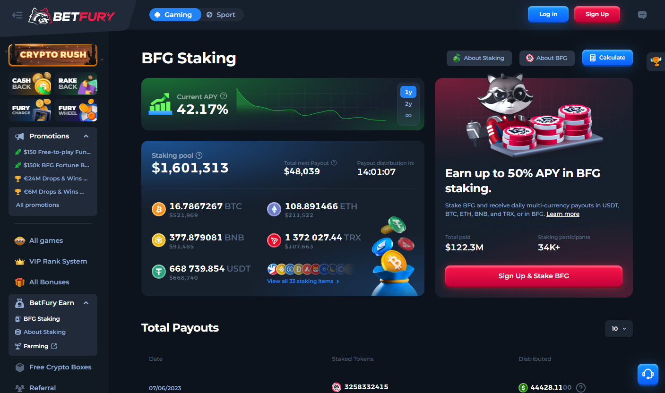Open the trophy icon panel on right edge
Screen dimensions: 665x393
[x=656, y=61]
